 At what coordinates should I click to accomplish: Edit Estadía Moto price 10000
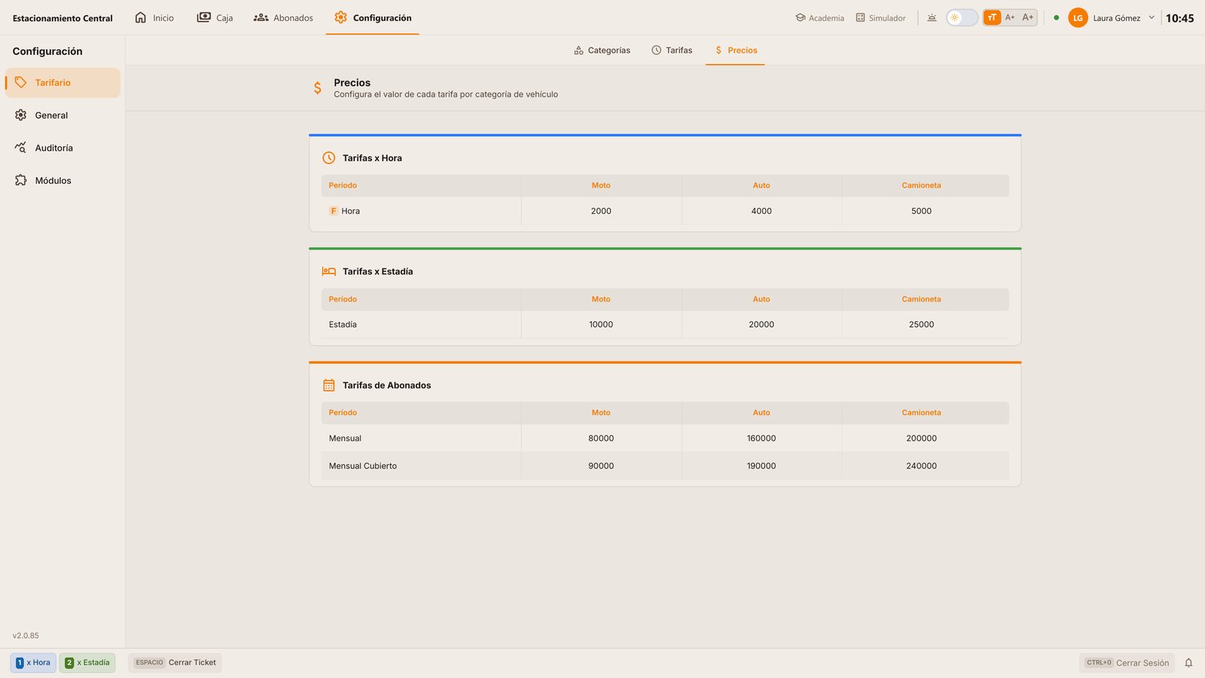[x=601, y=325]
